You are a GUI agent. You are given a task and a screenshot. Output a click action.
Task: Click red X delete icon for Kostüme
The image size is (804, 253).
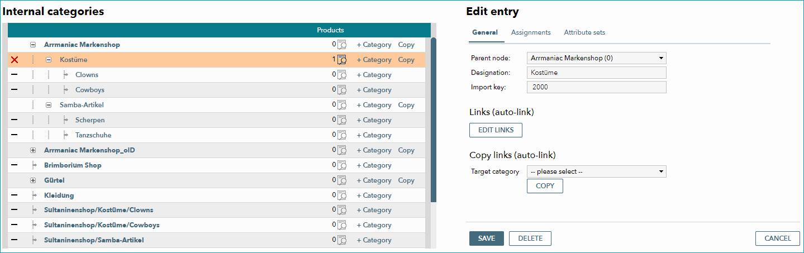click(x=15, y=60)
